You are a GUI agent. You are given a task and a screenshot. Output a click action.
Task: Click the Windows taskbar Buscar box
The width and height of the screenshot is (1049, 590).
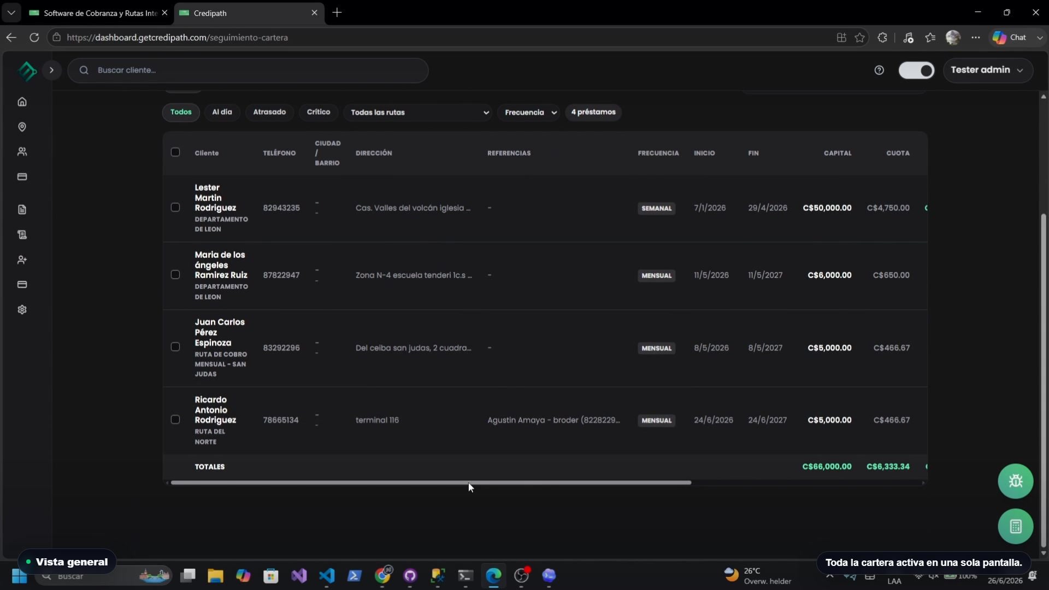104,576
